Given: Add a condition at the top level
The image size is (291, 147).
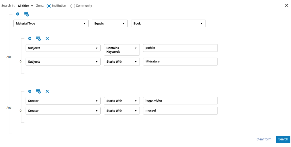Looking at the screenshot, I should click(x=18, y=14).
